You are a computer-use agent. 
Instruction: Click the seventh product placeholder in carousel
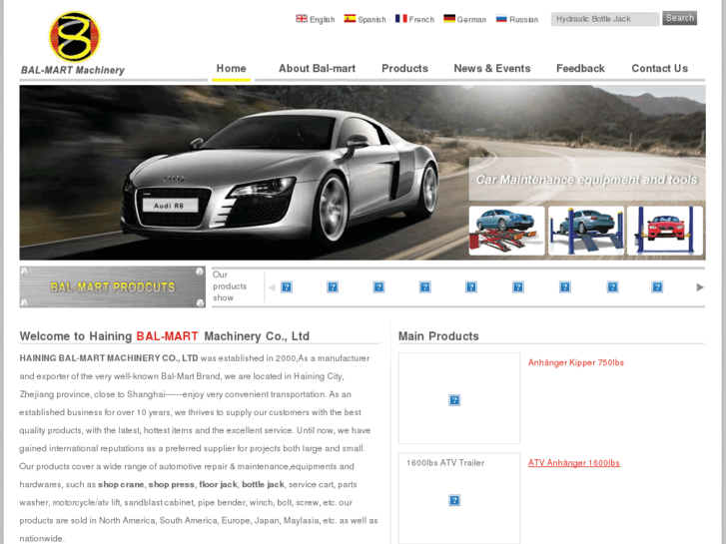click(x=565, y=287)
